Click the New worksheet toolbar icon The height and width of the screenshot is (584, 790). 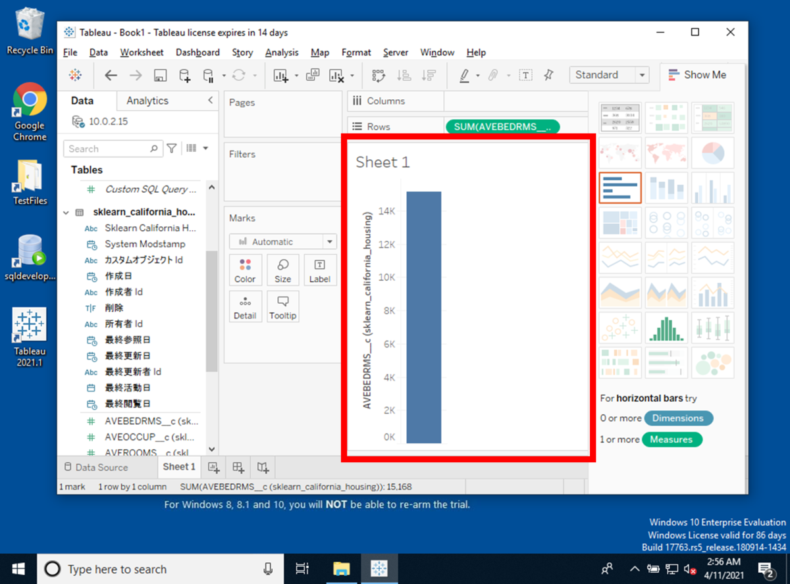coord(281,76)
